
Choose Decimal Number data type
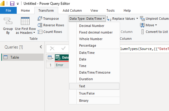[x=94, y=26]
